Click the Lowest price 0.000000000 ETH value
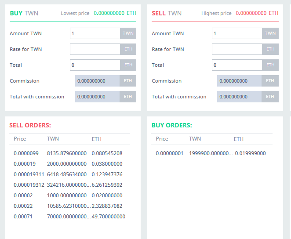291x239 pixels. 115,13
